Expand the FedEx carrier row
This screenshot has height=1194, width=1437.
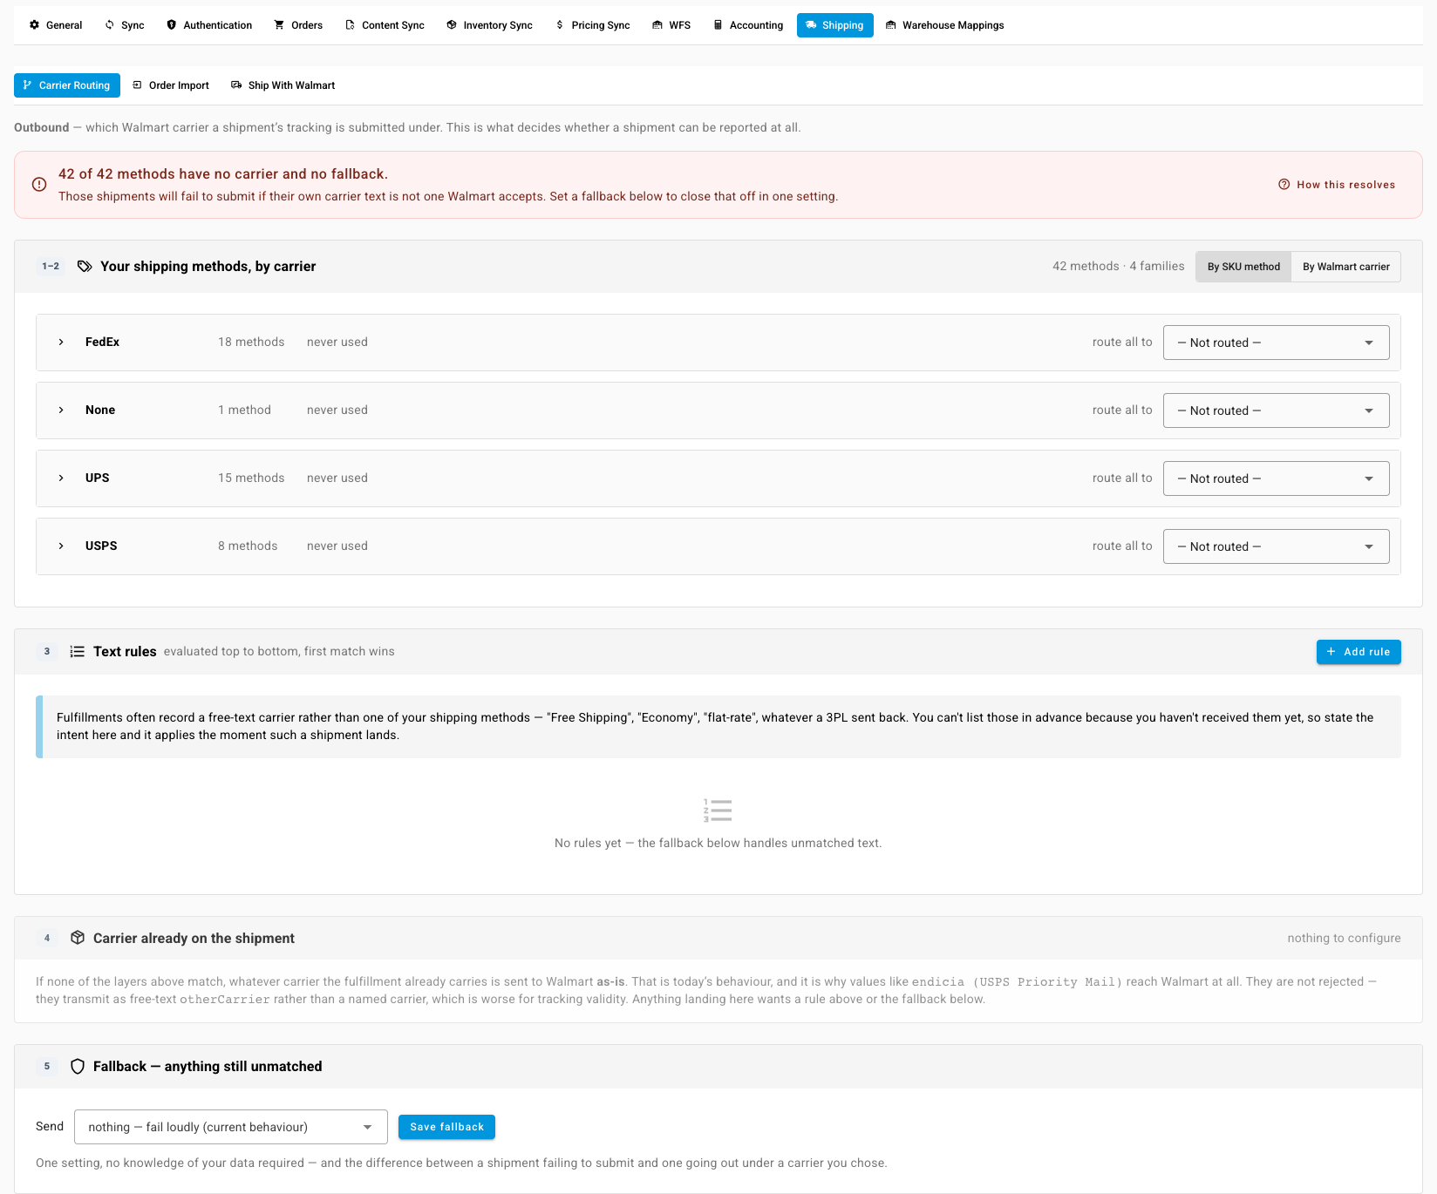tap(61, 343)
